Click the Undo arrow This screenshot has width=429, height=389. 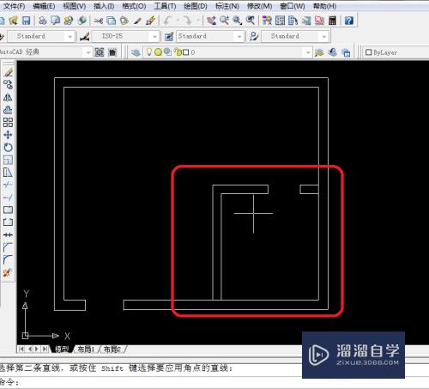168,21
